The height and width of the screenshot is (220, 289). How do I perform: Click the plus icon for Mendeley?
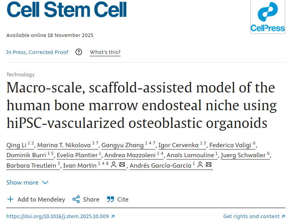[x=10, y=199]
